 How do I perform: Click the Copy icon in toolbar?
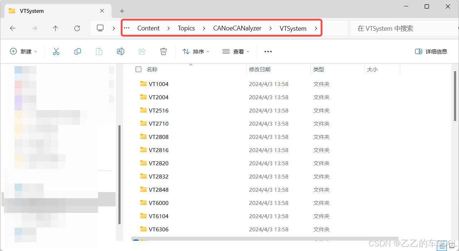tap(78, 51)
